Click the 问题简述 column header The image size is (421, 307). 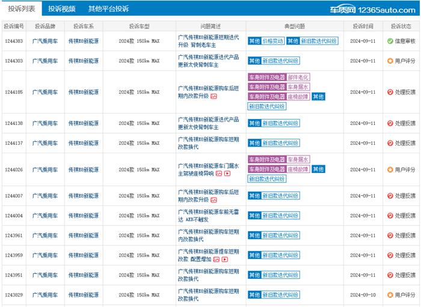point(210,26)
